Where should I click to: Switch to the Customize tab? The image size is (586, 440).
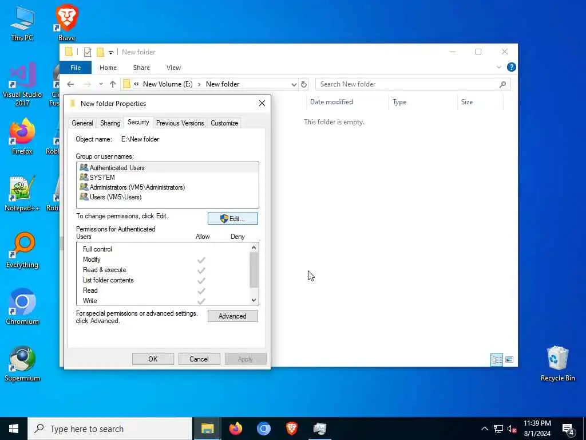pyautogui.click(x=224, y=123)
